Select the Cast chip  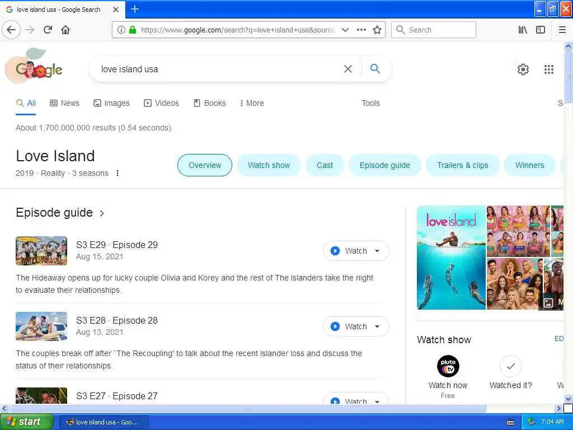click(x=325, y=165)
